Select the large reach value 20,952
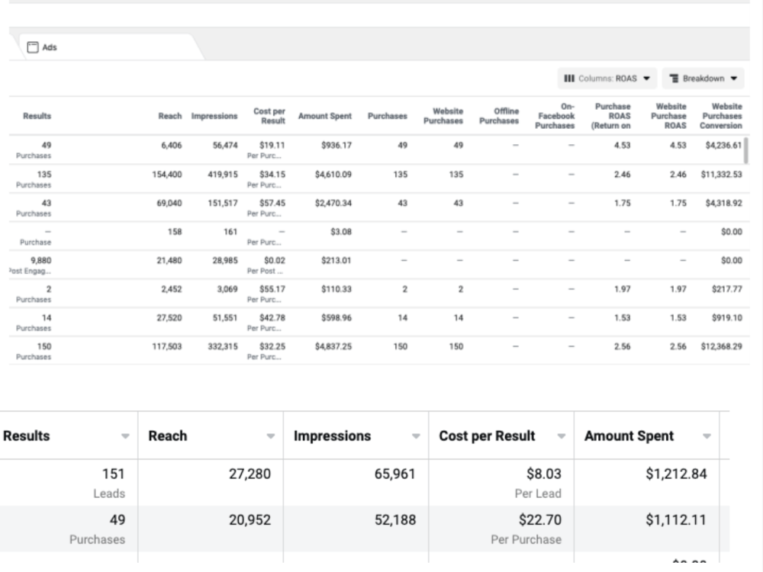This screenshot has height=572, width=763. 250,520
